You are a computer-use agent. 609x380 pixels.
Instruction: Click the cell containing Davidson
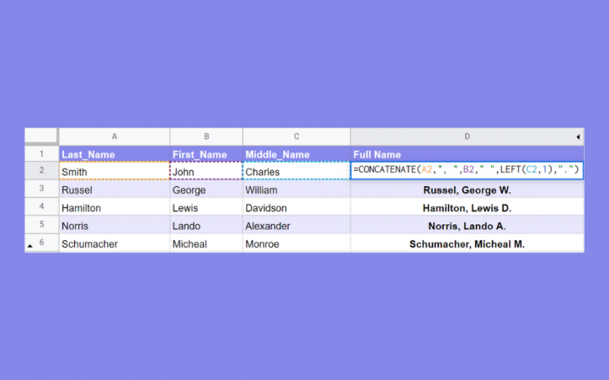[x=296, y=207]
